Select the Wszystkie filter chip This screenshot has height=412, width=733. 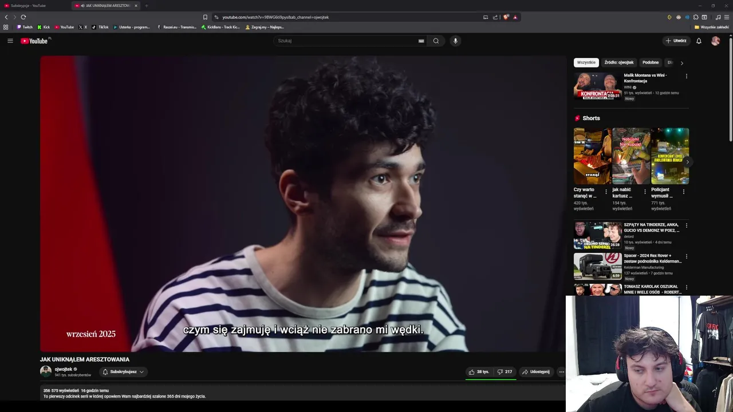(586, 62)
